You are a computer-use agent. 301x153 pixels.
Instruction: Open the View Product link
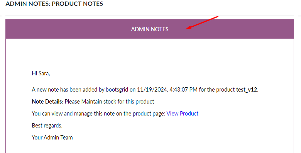[x=182, y=114]
